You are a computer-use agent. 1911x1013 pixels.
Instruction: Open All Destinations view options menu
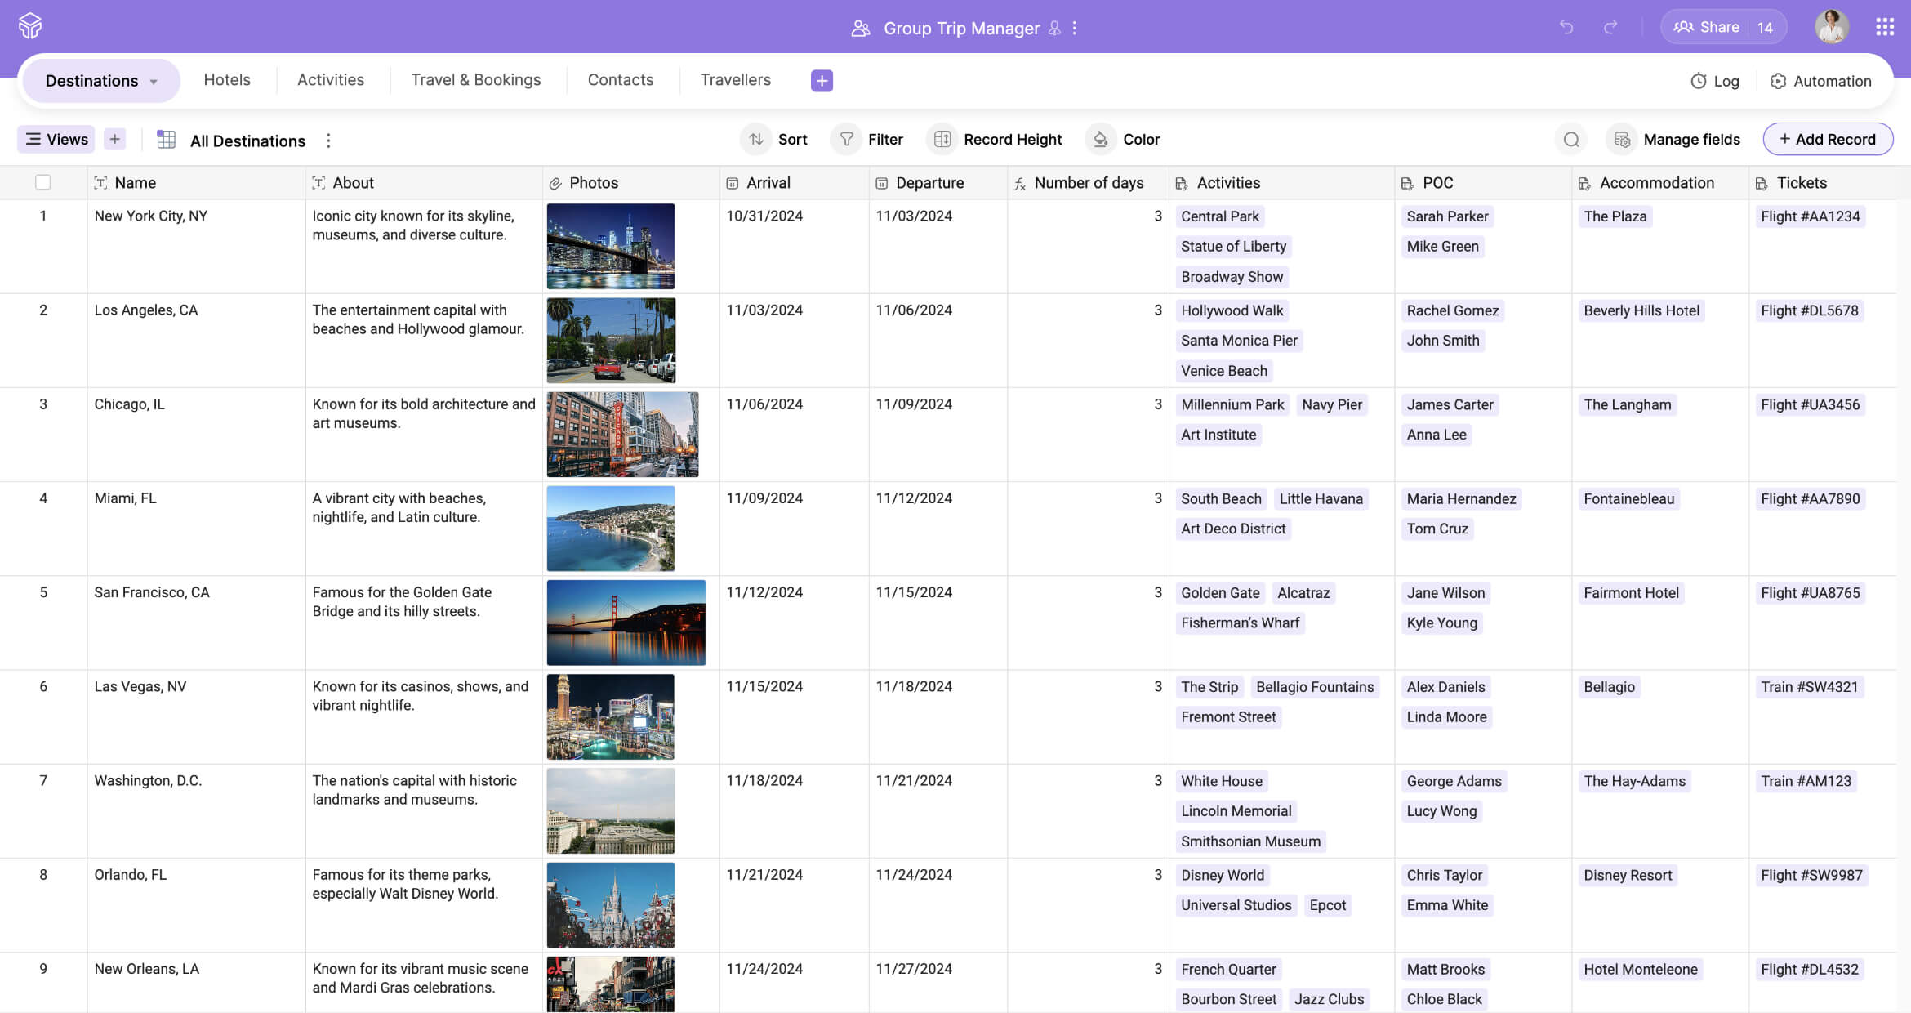tap(328, 141)
